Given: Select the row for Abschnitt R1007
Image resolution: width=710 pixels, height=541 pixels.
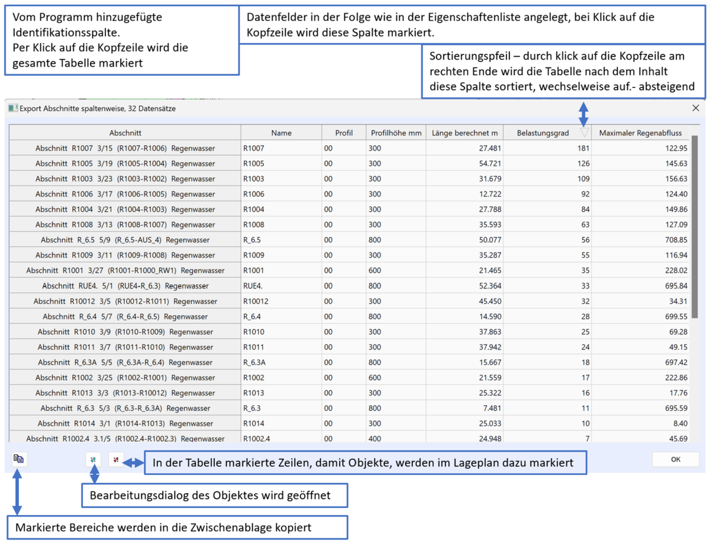Looking at the screenshot, I should coord(124,148).
